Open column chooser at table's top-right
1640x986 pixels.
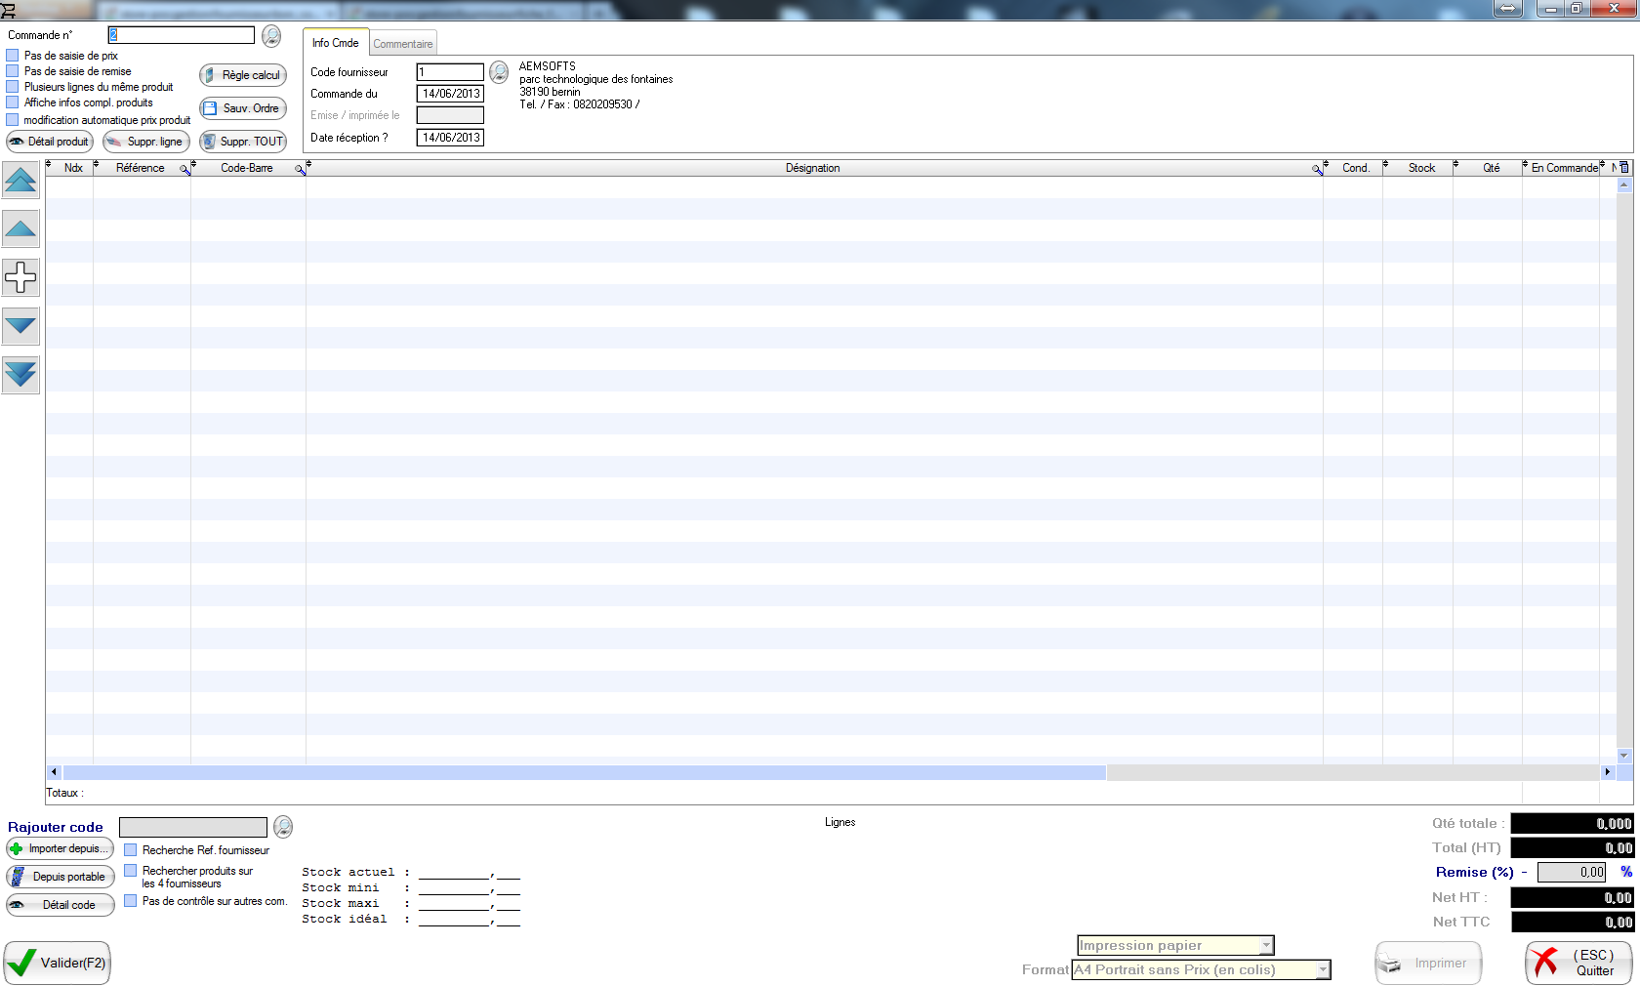coord(1624,168)
